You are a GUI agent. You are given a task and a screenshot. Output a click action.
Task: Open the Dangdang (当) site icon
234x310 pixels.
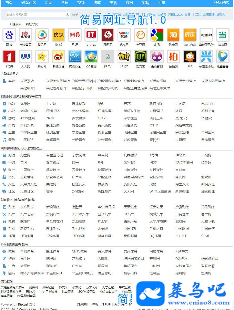(x=223, y=35)
